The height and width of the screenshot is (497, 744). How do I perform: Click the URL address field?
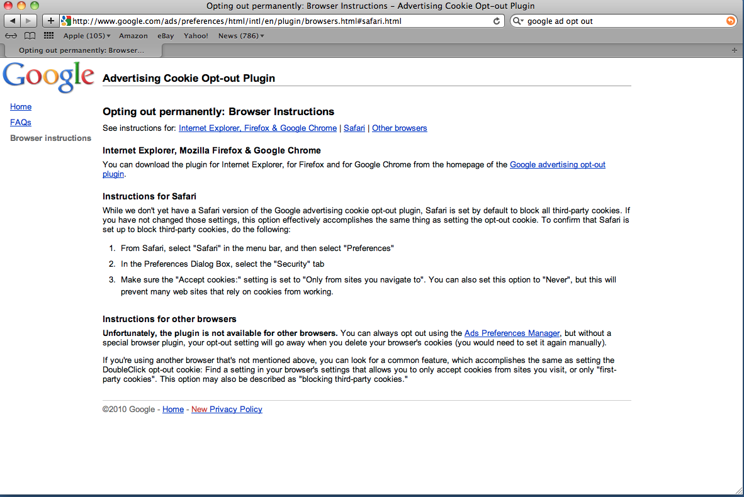[277, 21]
